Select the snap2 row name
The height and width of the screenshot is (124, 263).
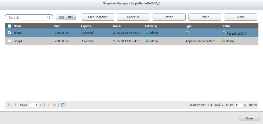(x=18, y=33)
